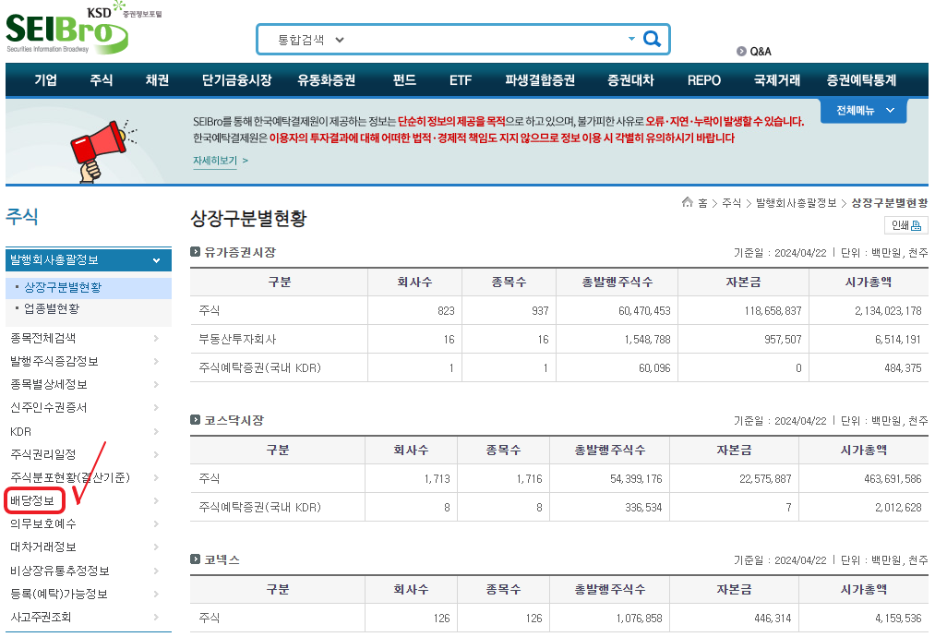935x637 pixels.
Task: Open the 채권 top menu
Action: (157, 80)
